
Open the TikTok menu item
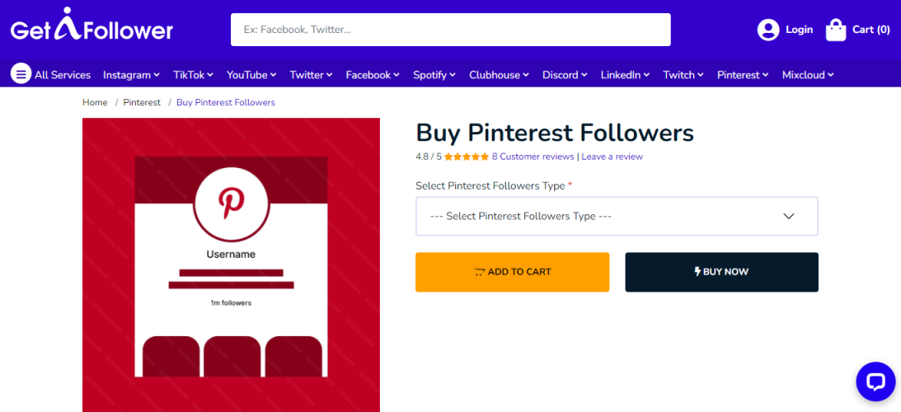193,75
